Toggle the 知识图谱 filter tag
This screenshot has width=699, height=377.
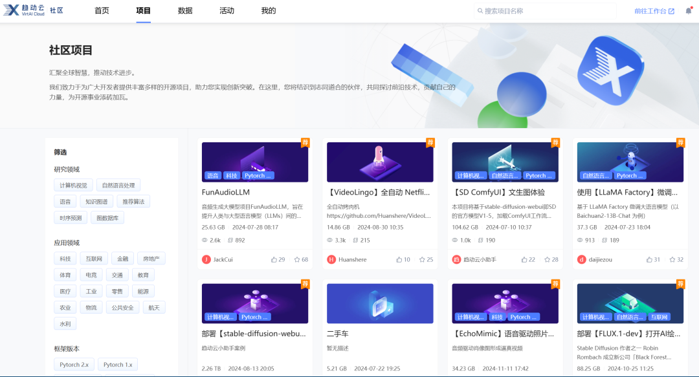pos(96,201)
